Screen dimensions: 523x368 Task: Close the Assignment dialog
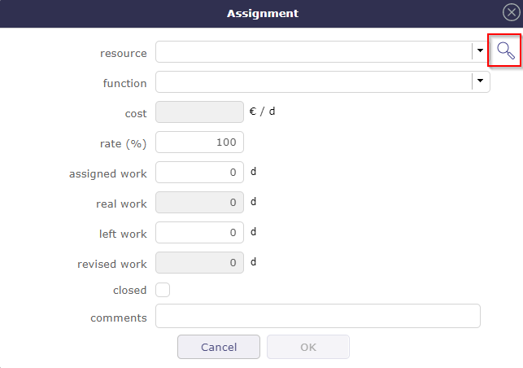coord(511,13)
